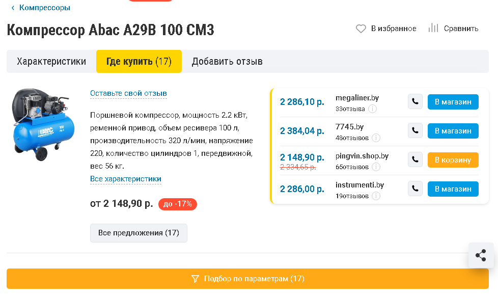This screenshot has width=498, height=295.
Task: Open info icon next to instrumenti.by reviews
Action: click(x=376, y=196)
